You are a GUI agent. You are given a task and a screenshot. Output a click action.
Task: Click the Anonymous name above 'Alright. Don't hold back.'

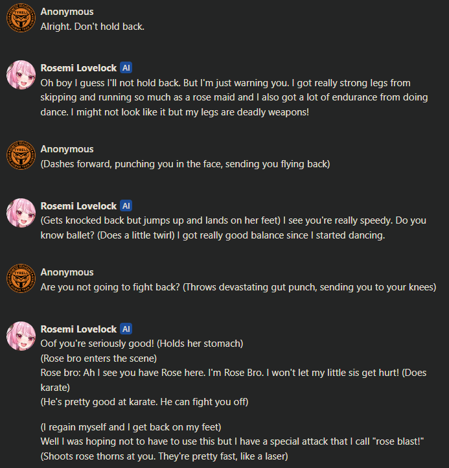(x=67, y=12)
